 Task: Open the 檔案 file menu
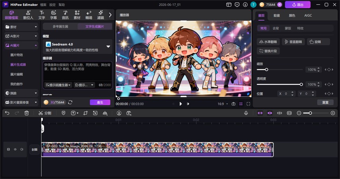point(43,4)
